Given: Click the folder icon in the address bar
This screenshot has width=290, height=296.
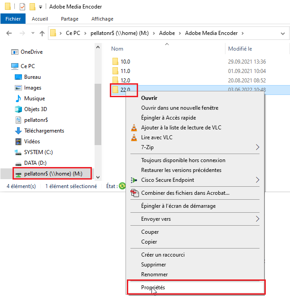Looking at the screenshot, I should tap(53, 33).
